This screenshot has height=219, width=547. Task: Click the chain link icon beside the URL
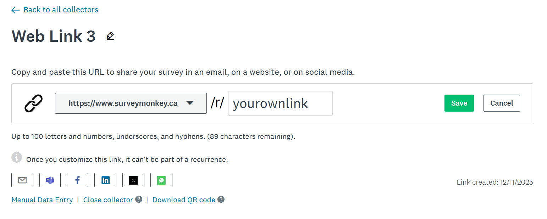click(x=34, y=103)
